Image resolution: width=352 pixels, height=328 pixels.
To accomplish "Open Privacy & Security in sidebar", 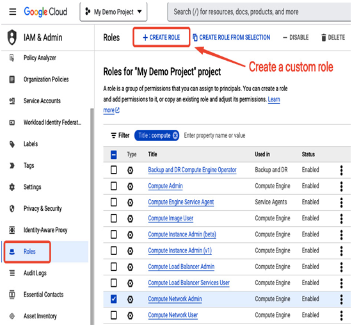I will coord(43,208).
